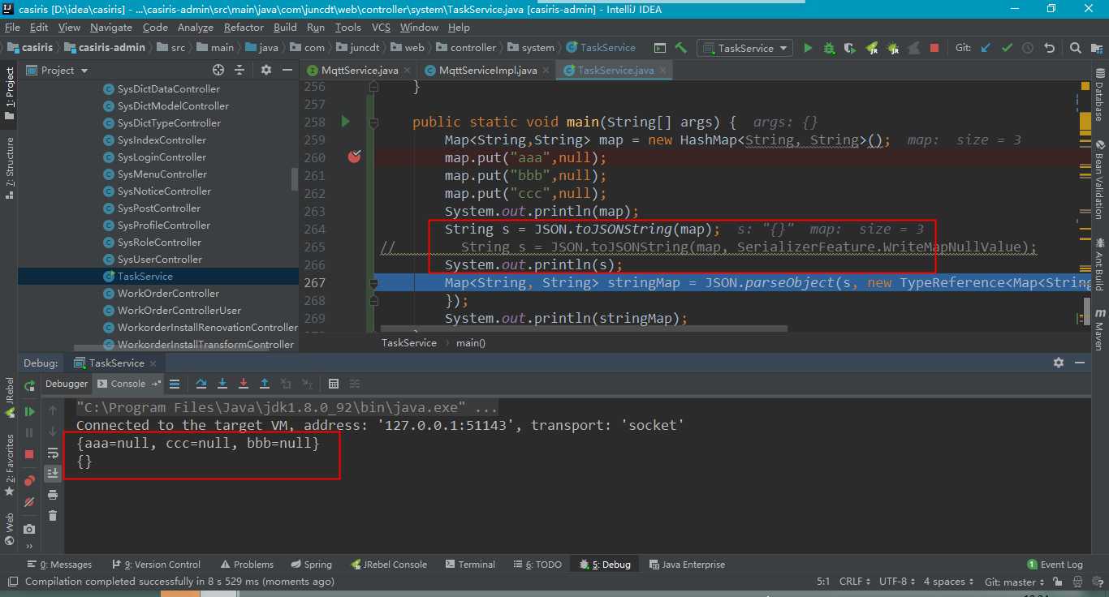
Task: Open 9: Version Control tool window
Action: point(156,565)
